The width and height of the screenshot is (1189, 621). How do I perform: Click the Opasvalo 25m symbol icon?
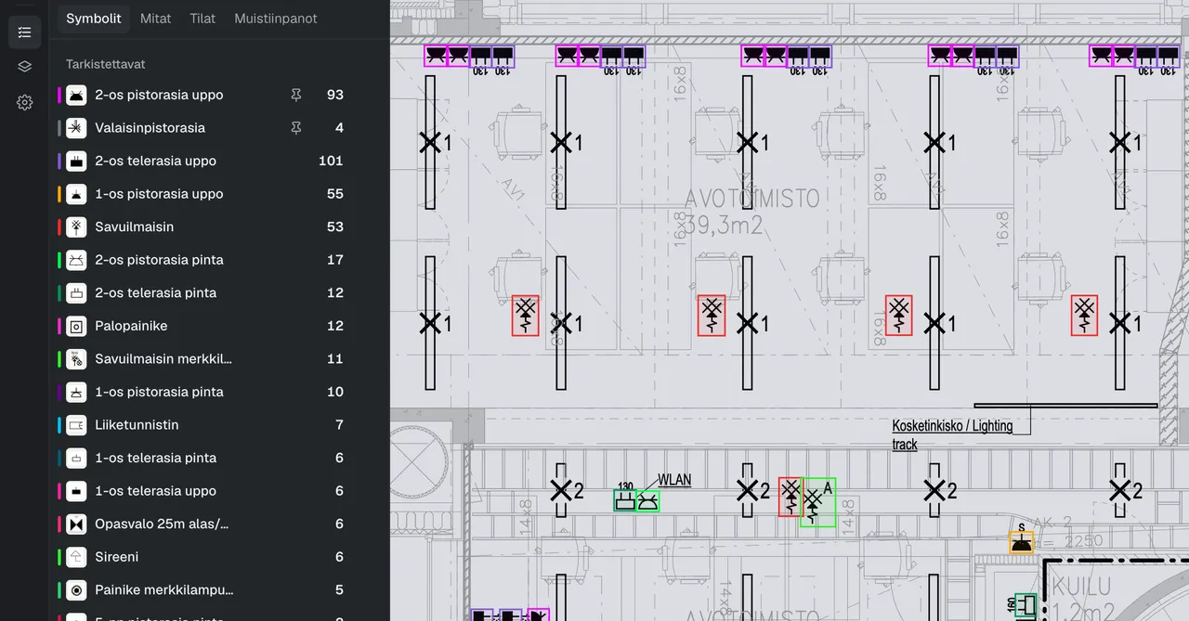coord(77,524)
